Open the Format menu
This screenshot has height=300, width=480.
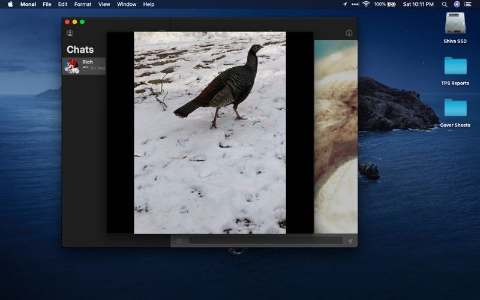83,4
